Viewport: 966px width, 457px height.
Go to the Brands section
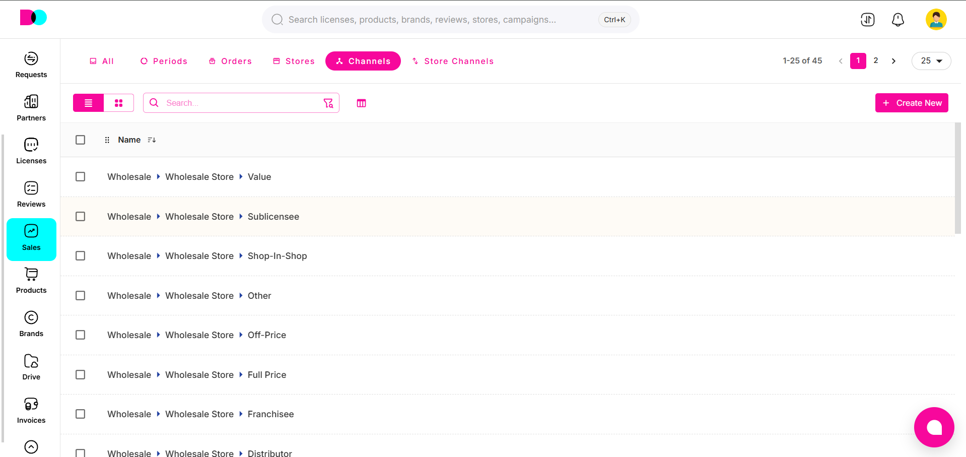(31, 324)
